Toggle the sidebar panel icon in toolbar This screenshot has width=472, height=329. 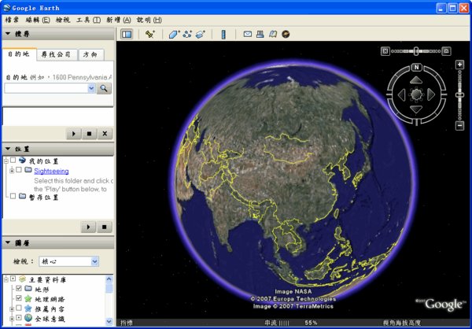click(x=127, y=35)
